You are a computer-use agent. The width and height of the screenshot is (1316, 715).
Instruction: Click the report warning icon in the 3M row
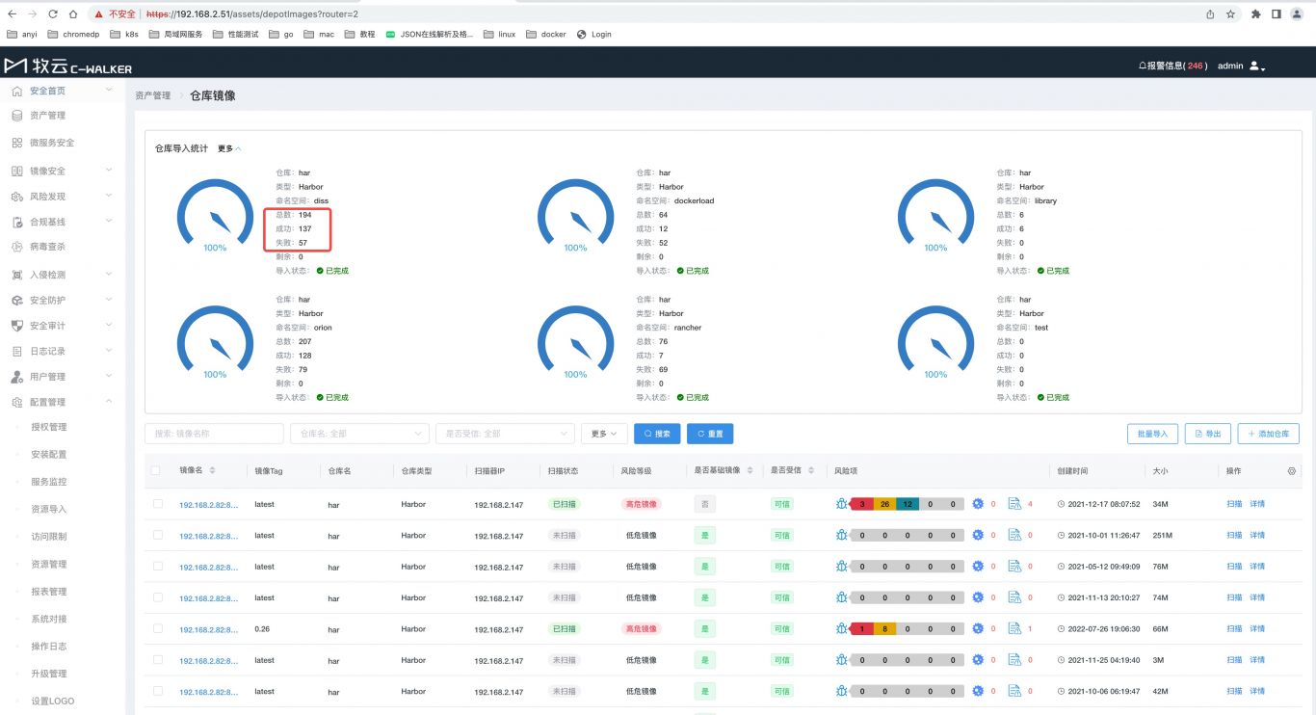[1014, 660]
